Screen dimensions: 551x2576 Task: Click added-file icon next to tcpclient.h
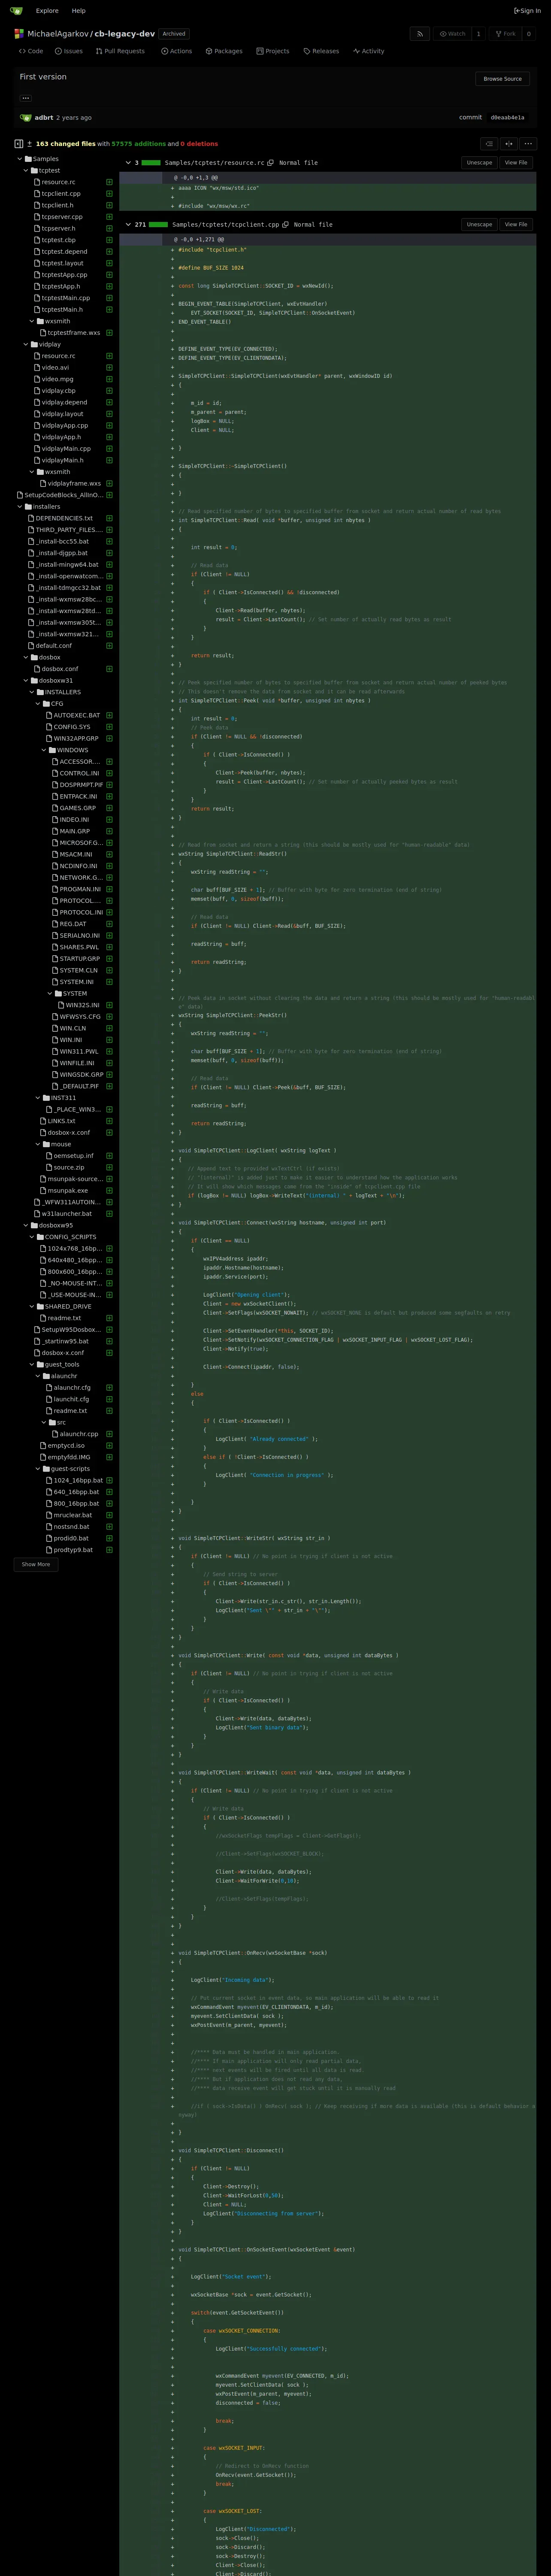[x=109, y=205]
